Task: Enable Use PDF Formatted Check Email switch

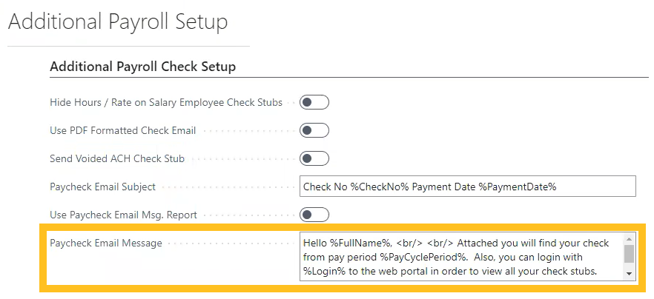Action: pos(314,130)
